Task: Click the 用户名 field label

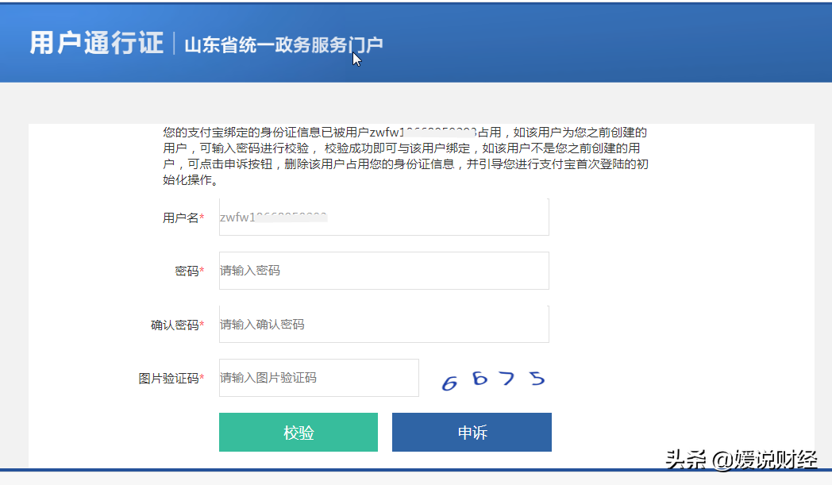Action: coord(183,218)
